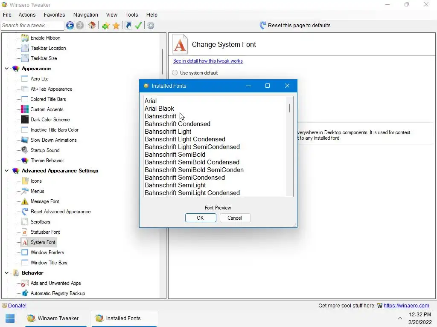This screenshot has height=327, width=437.
Task: Click the Add to favorites star-plus icon
Action: [106, 26]
